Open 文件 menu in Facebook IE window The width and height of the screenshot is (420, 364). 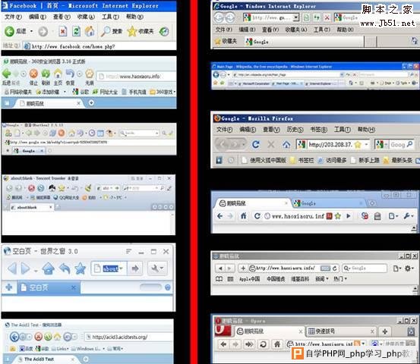coord(13,17)
